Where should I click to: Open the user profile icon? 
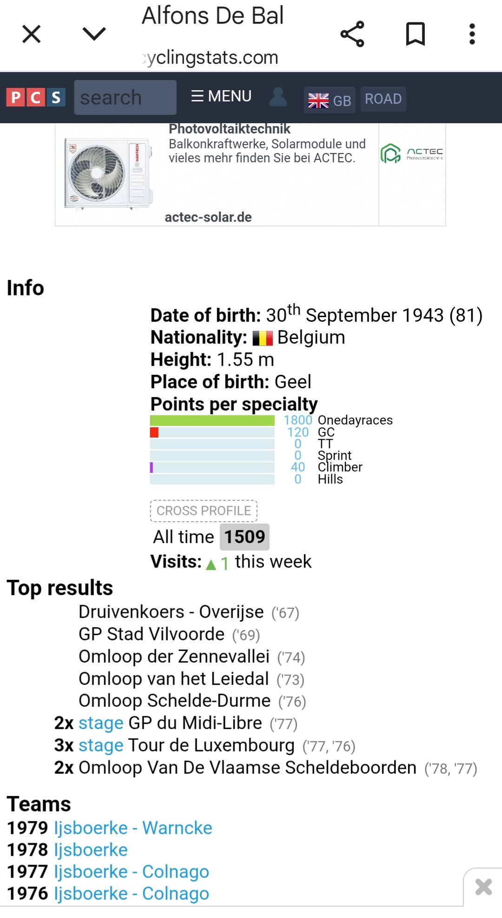point(278,97)
